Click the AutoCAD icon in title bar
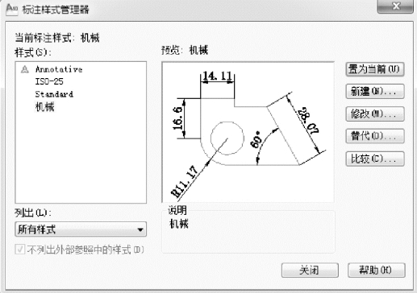Screen dimensions: 417x293 pos(12,10)
